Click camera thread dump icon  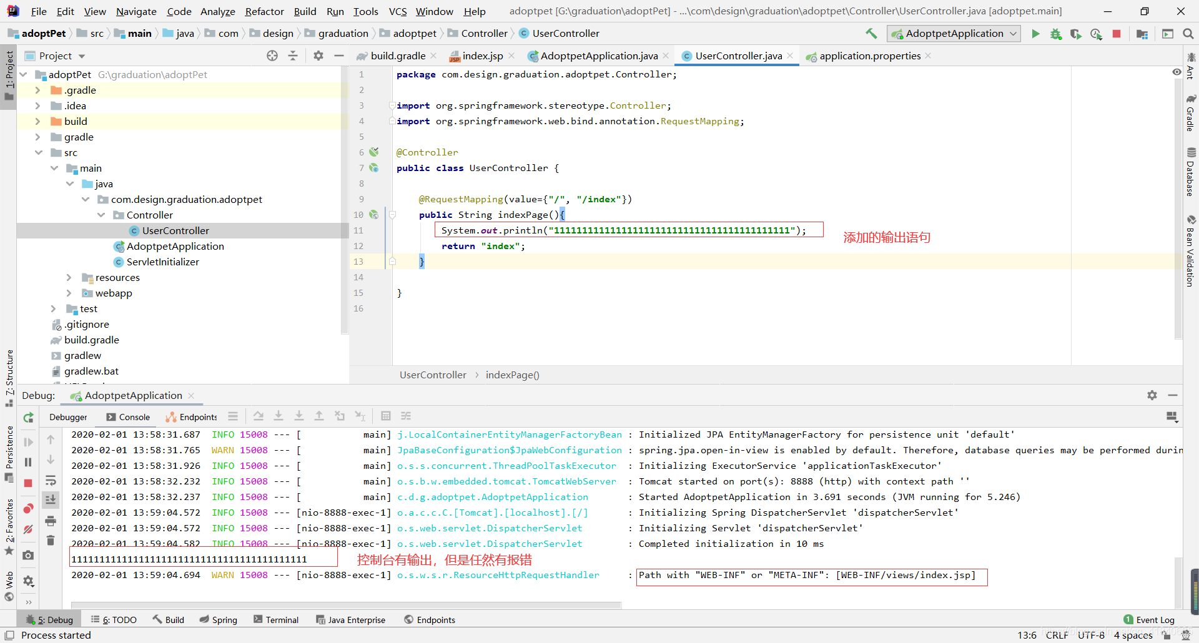coord(28,555)
